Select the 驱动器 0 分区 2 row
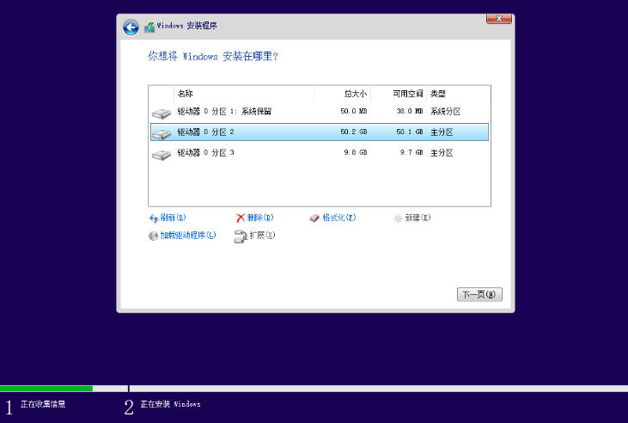628x423 pixels. 318,132
